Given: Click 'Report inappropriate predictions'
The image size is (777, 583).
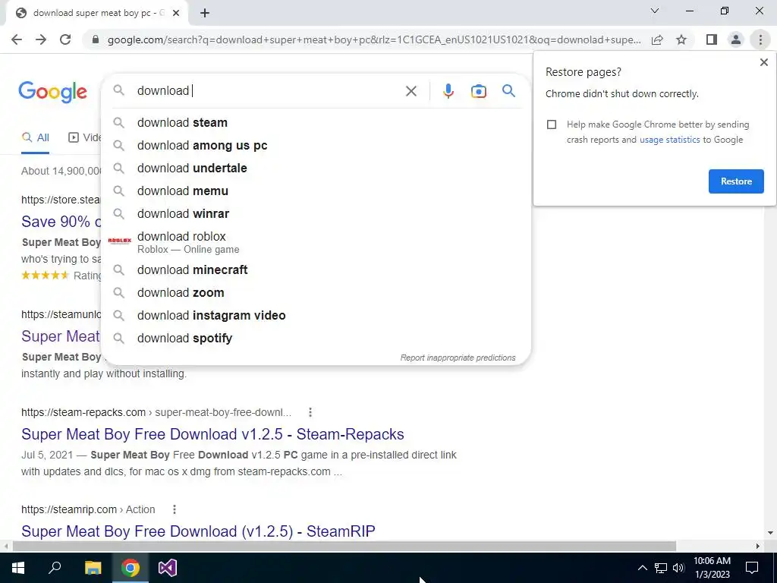Looking at the screenshot, I should [x=458, y=358].
